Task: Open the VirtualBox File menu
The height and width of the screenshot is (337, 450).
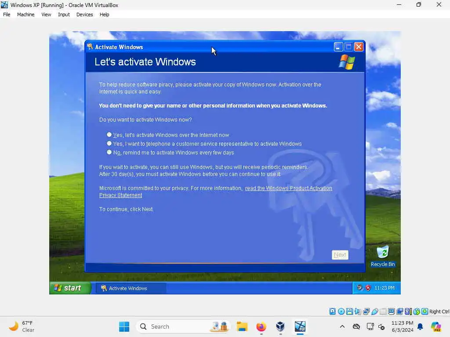Action: tap(7, 14)
